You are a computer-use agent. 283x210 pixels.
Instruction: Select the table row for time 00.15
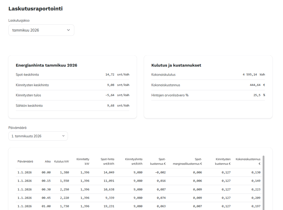click(x=138, y=181)
